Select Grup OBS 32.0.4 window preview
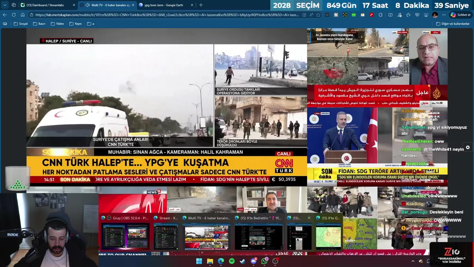The height and width of the screenshot is (267, 474). pos(126,233)
